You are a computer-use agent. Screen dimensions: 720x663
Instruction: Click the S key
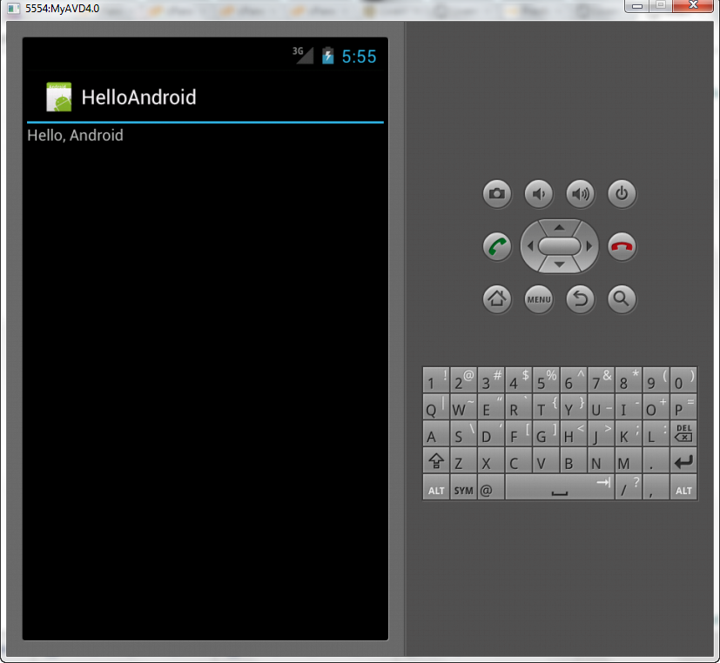[x=463, y=433]
